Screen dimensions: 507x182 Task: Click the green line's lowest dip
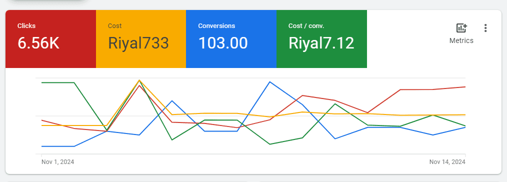click(270, 144)
